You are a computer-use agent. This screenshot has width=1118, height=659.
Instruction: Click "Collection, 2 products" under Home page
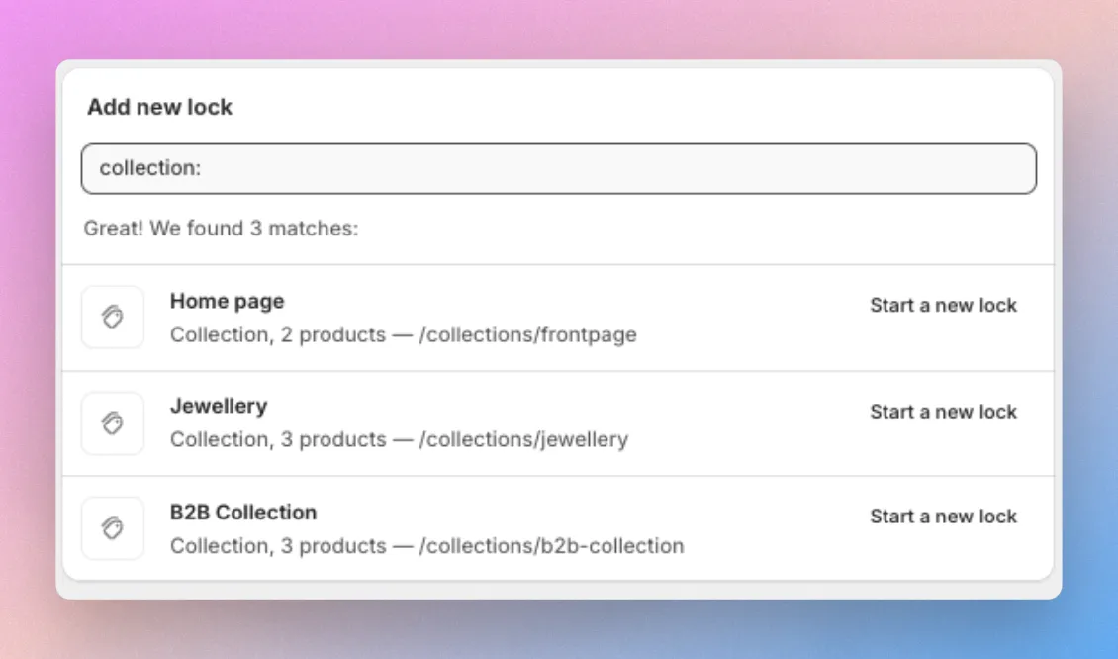click(x=278, y=335)
